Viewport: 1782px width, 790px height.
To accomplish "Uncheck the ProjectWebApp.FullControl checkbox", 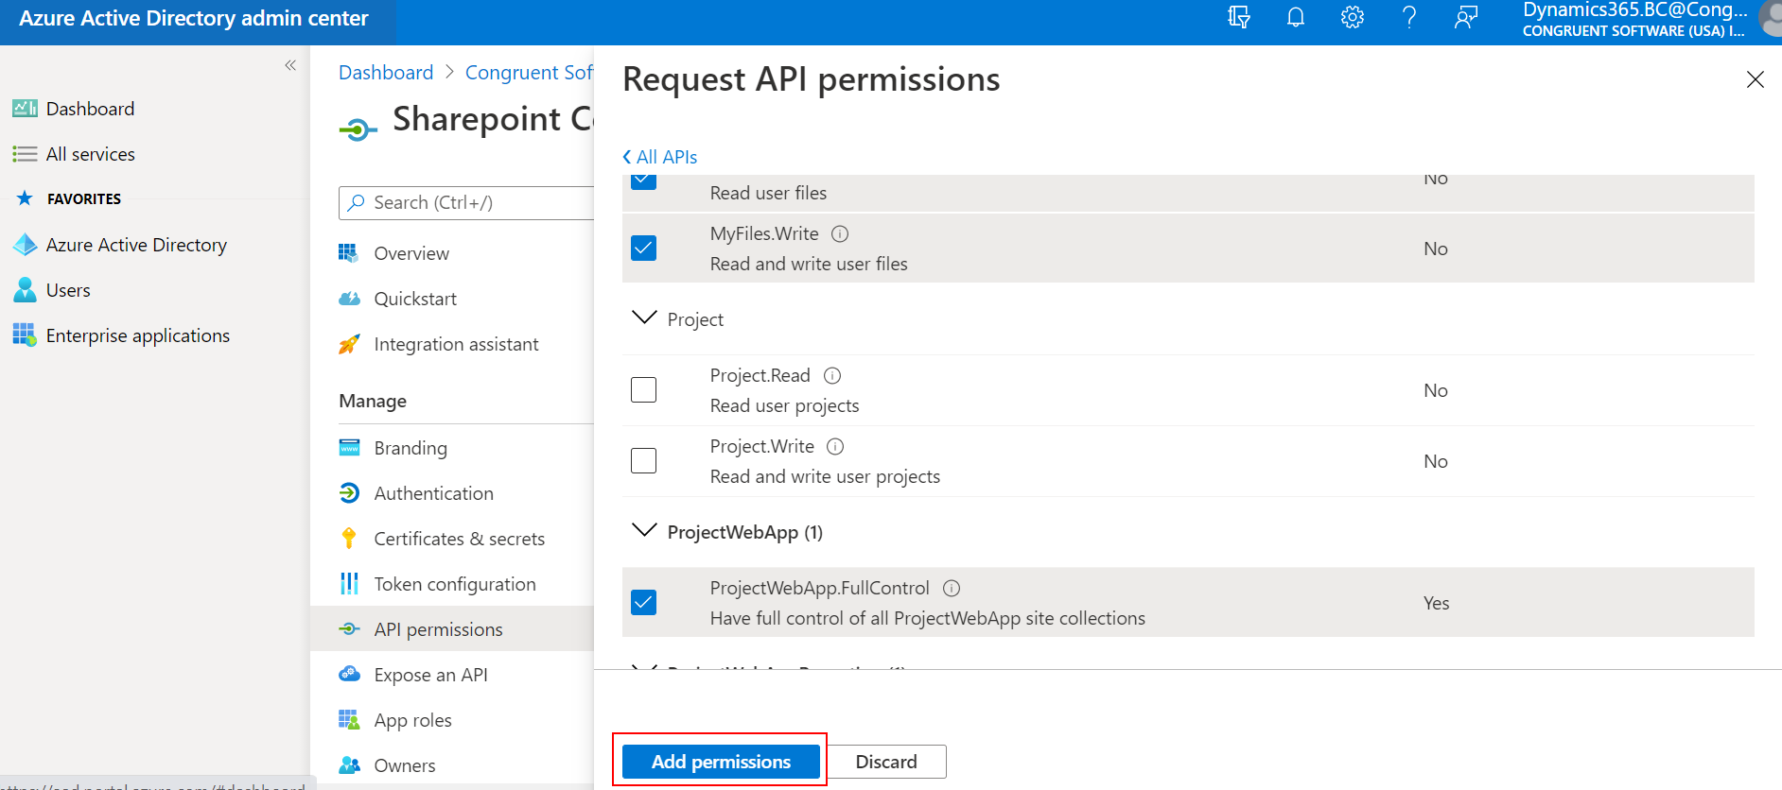I will point(643,602).
